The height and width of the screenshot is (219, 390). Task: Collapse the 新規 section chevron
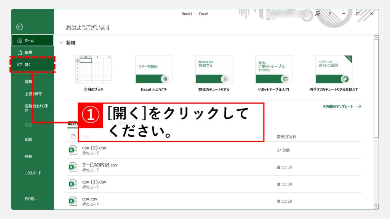(61, 43)
